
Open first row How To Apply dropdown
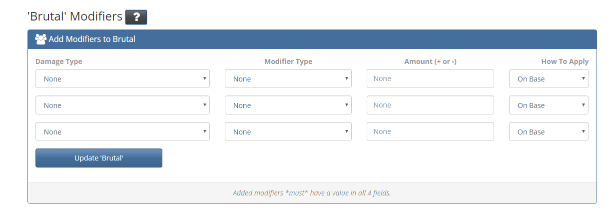[549, 78]
